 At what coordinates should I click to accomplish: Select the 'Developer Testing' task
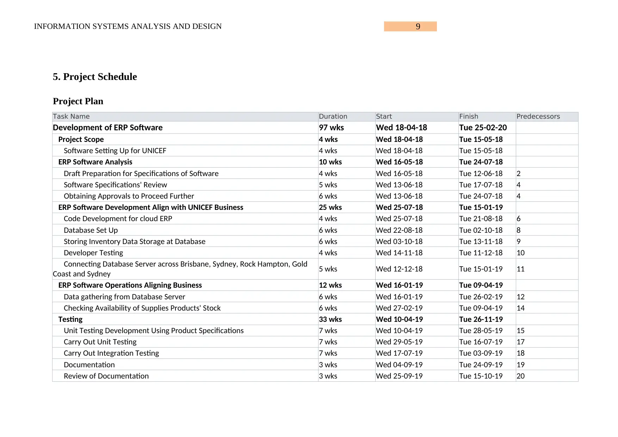pyautogui.click(x=93, y=253)
